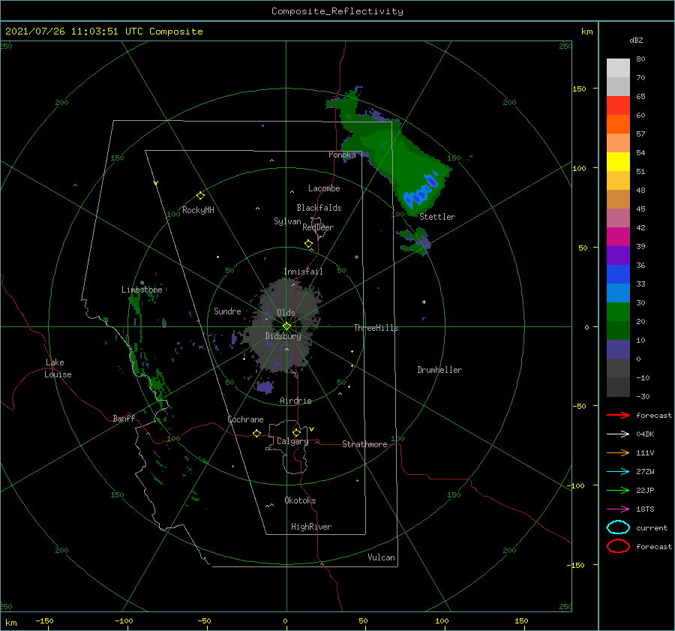Click the red forecast arrow in legend

[618, 415]
